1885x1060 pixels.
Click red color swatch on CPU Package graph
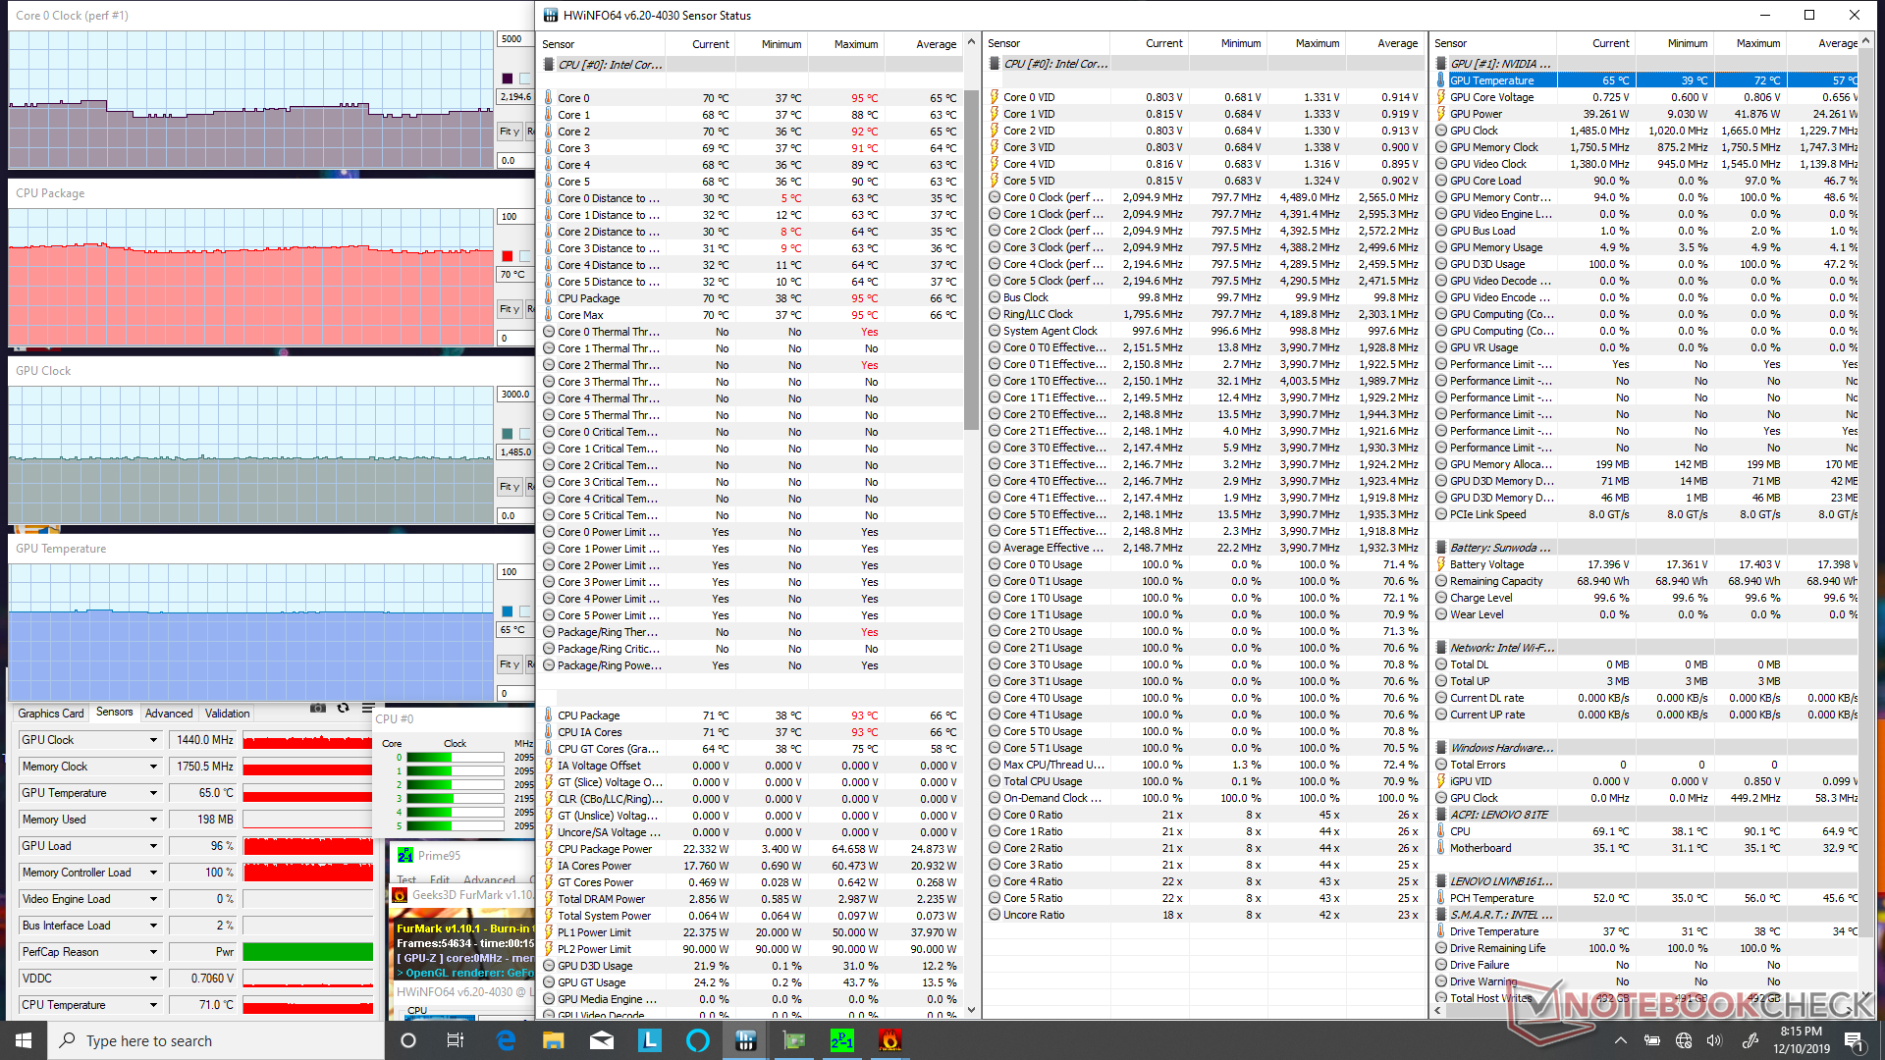coord(508,256)
